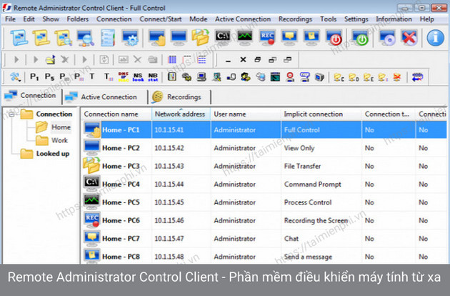Click the Full Control toolbar icon

157,38
